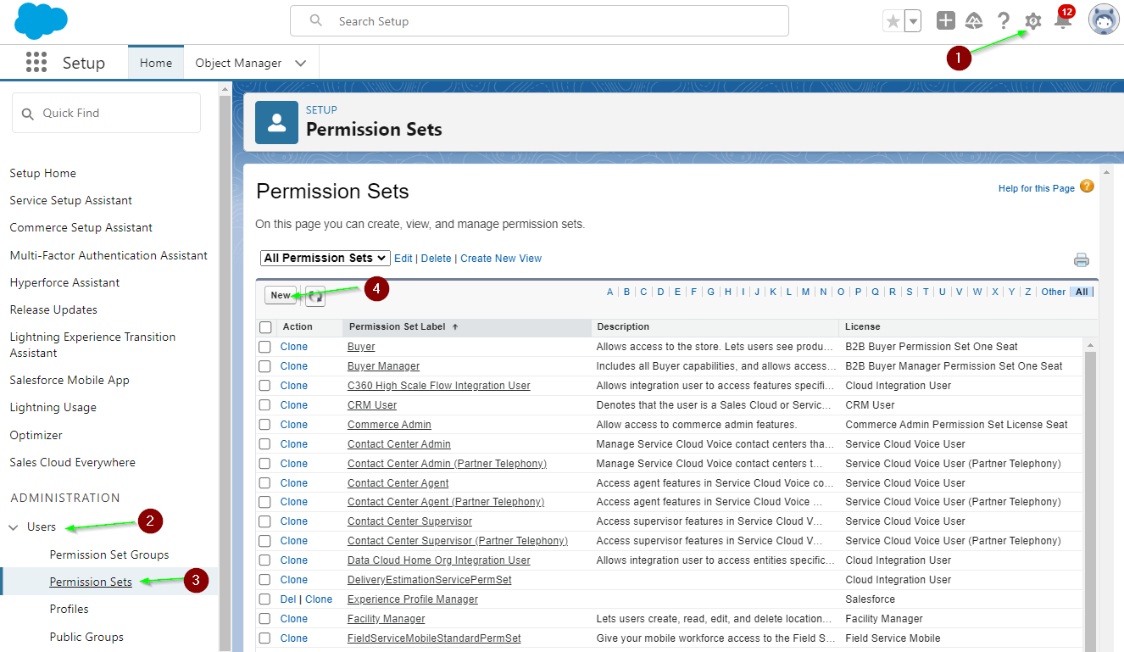Open the Global Actions plus icon
This screenshot has width=1124, height=652.
click(x=946, y=20)
